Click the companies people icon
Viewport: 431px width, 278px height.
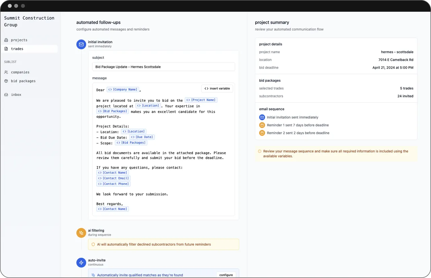[x=6, y=72]
